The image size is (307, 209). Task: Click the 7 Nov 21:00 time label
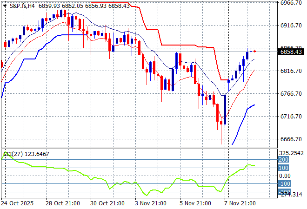(x=240, y=203)
